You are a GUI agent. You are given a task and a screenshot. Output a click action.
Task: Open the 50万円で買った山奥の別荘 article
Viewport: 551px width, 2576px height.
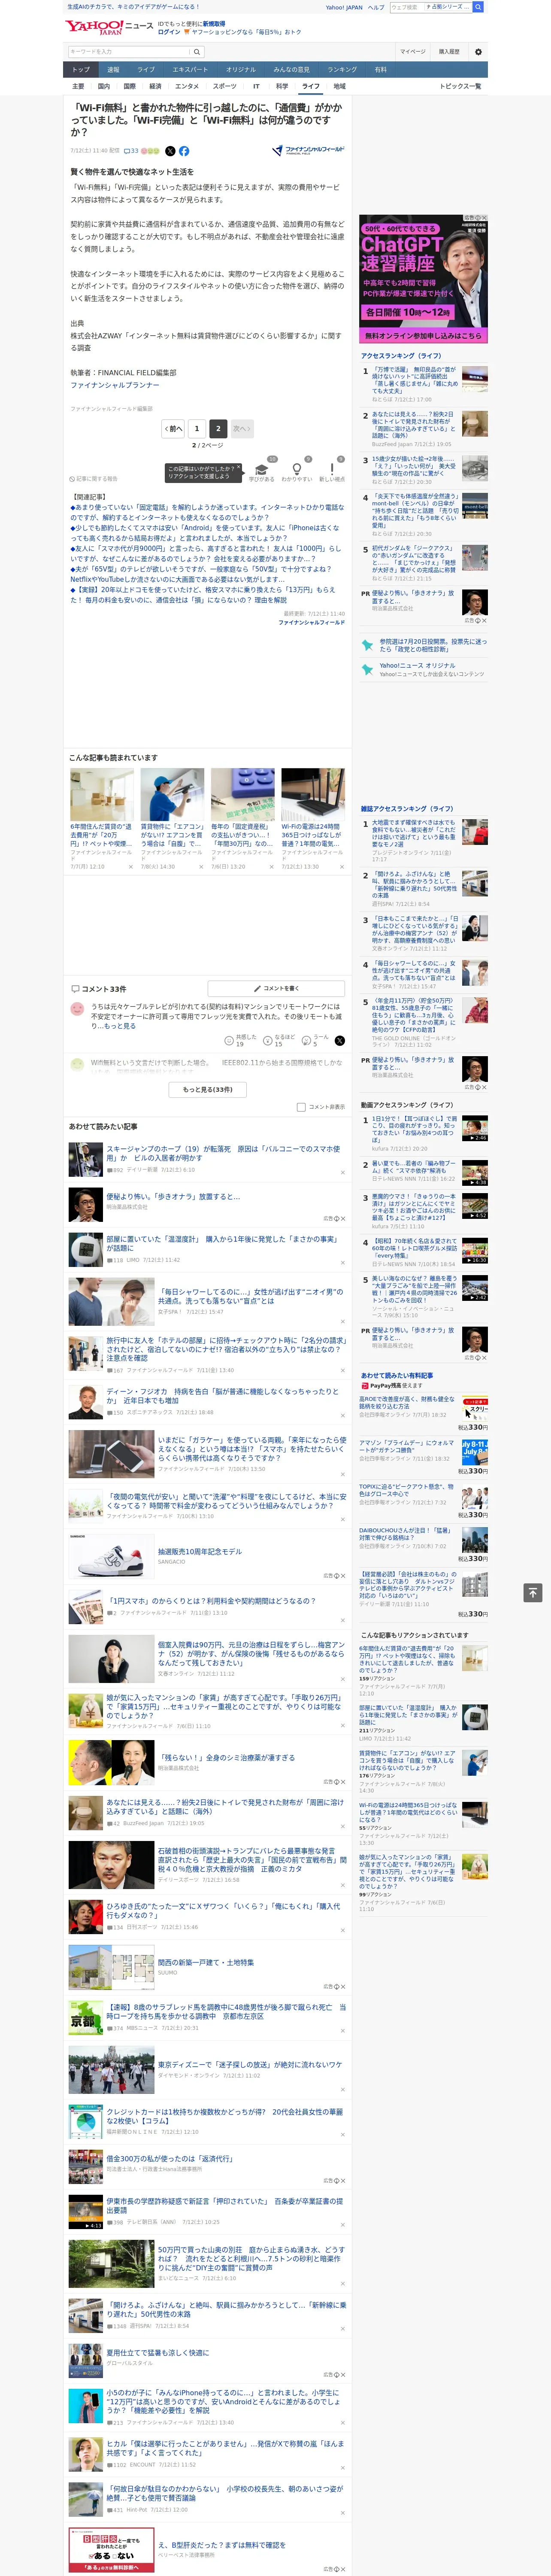pyautogui.click(x=250, y=2258)
